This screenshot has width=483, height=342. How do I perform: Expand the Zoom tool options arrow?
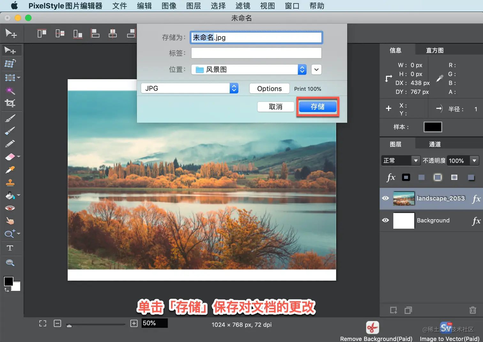19,234
